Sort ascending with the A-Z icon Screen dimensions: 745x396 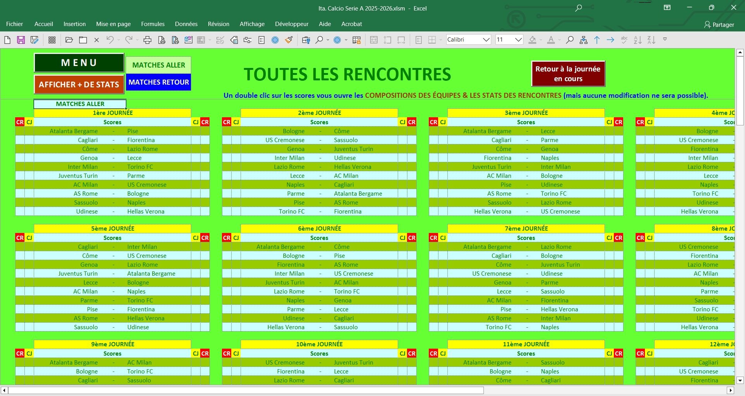point(638,40)
